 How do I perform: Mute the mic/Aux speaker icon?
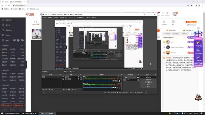(116, 81)
